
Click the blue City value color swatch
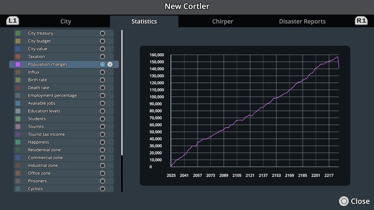18,49
